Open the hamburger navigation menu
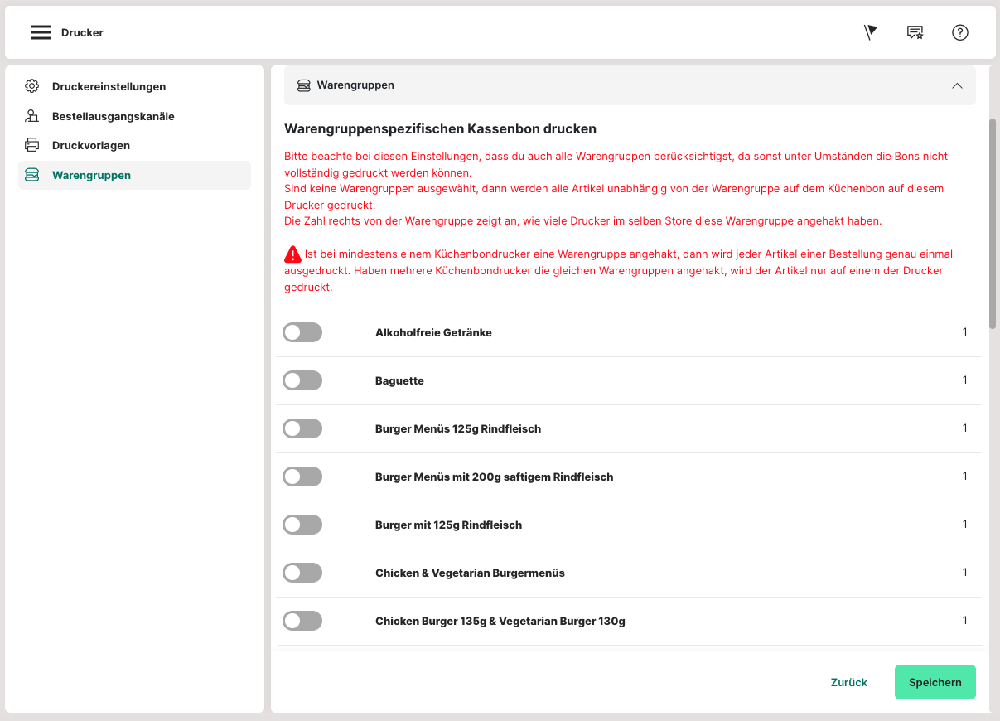The height and width of the screenshot is (721, 1000). [41, 32]
